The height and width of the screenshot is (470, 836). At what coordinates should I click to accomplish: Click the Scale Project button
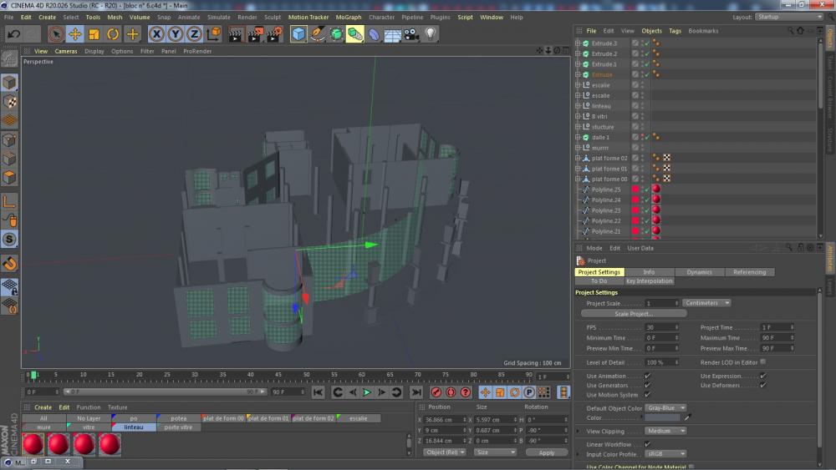(x=634, y=314)
